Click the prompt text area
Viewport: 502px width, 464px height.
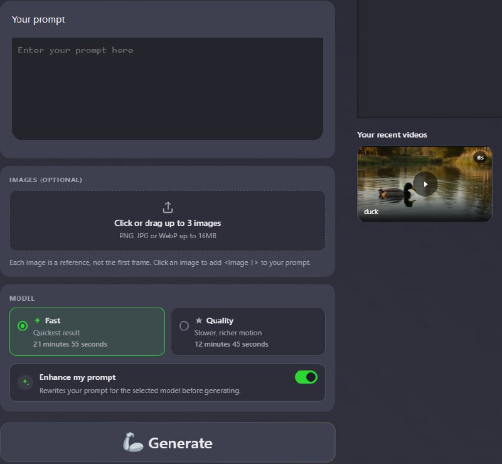(167, 89)
